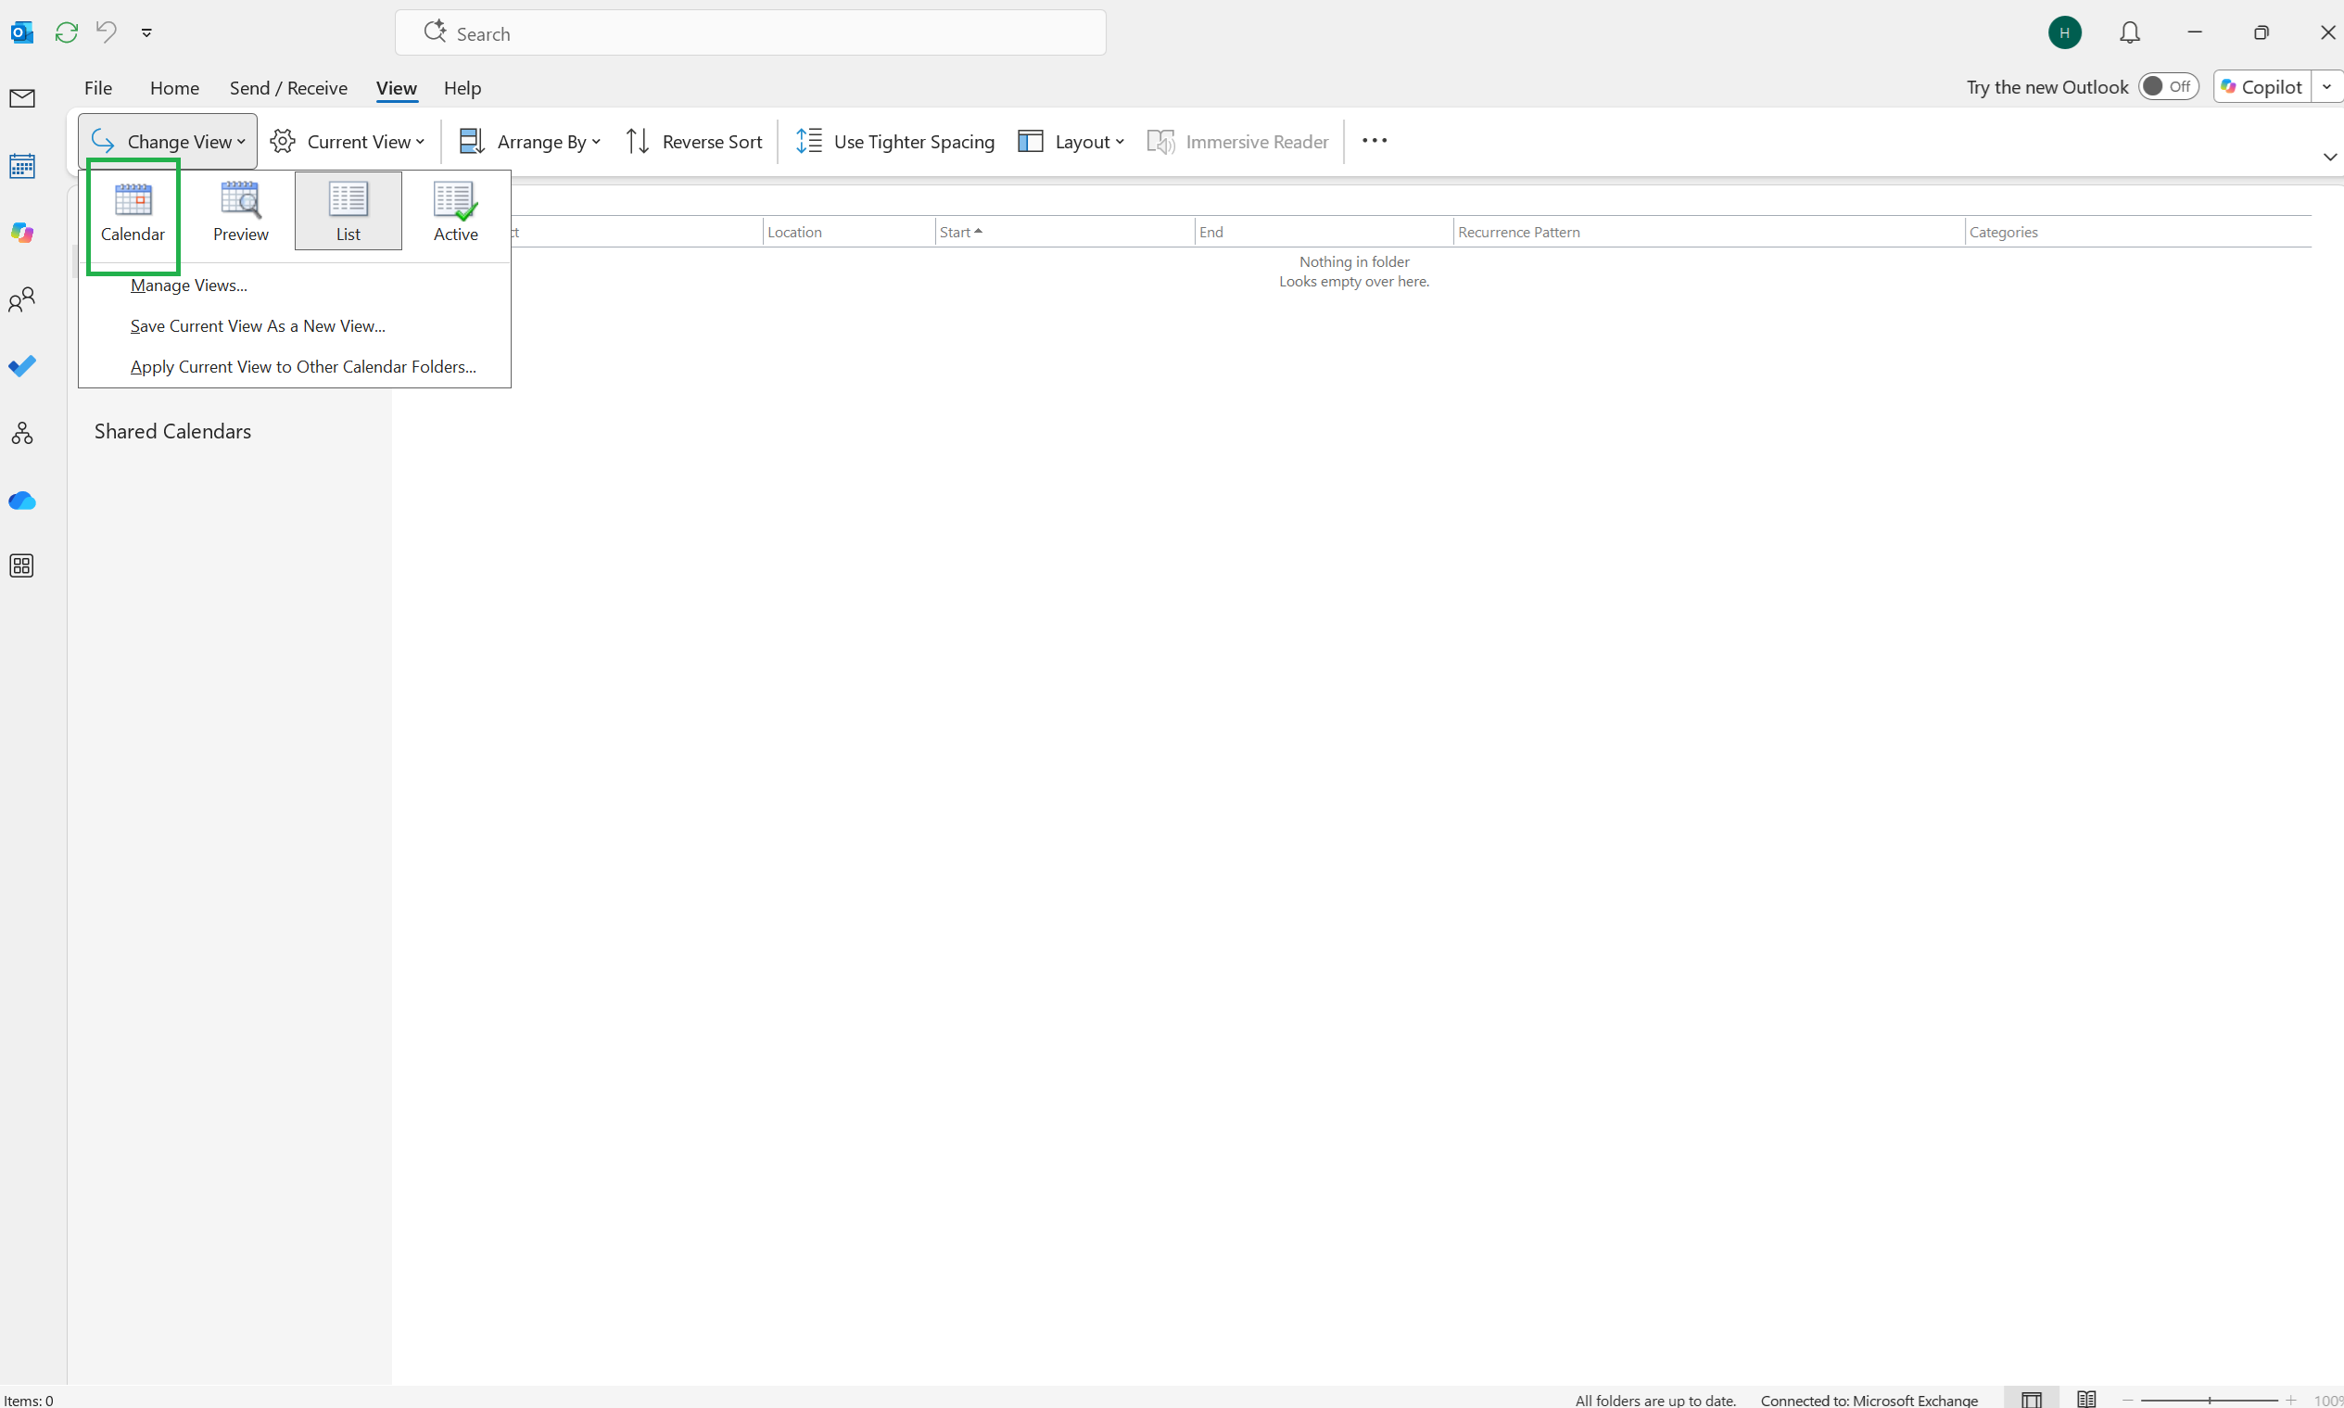Viewport: 2344px width, 1408px height.
Task: Open the Org Explorer sidebar icon
Action: 22,434
